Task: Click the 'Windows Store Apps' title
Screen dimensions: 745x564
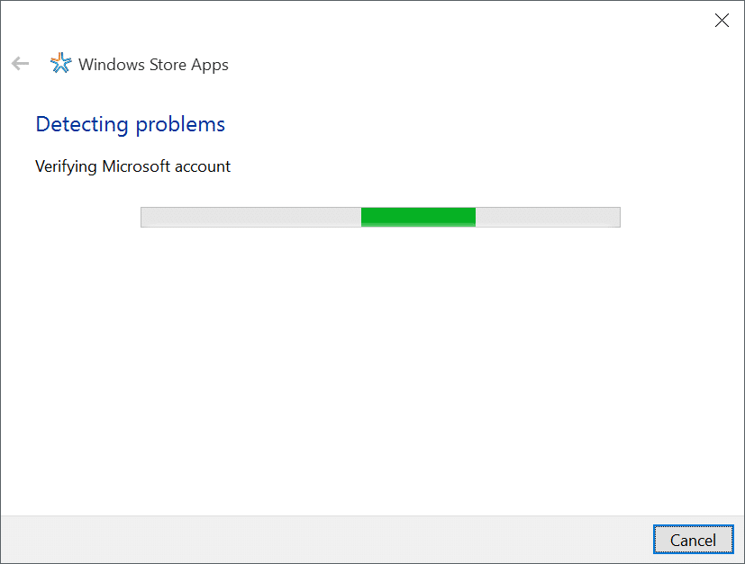Action: tap(153, 65)
